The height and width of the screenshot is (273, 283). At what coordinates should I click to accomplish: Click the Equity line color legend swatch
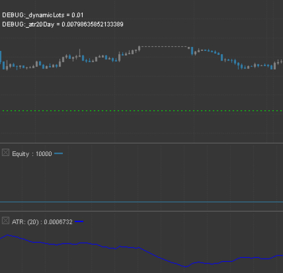click(x=58, y=154)
